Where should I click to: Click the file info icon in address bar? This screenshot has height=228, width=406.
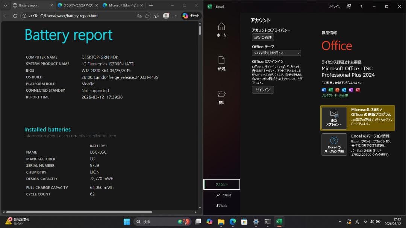click(x=24, y=16)
